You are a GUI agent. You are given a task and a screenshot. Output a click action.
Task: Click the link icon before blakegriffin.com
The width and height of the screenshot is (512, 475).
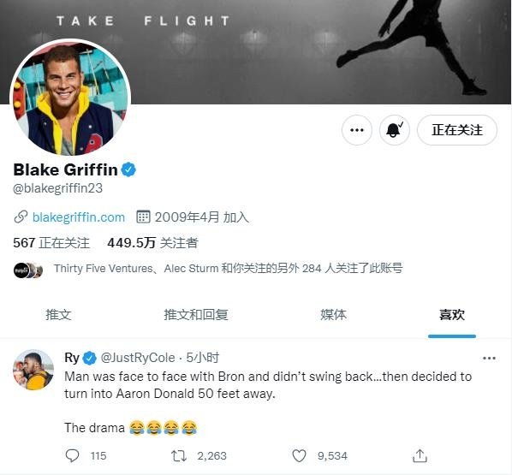[21, 217]
